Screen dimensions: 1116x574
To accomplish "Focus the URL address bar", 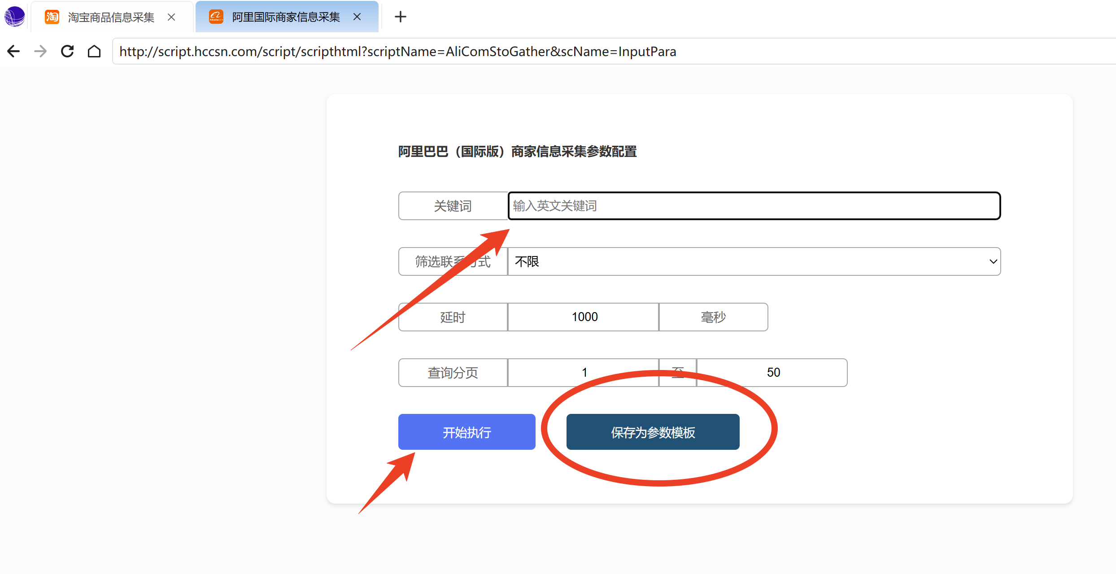I will 614,52.
